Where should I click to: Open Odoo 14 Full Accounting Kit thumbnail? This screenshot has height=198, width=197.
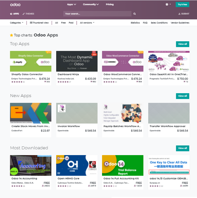click(123, 165)
